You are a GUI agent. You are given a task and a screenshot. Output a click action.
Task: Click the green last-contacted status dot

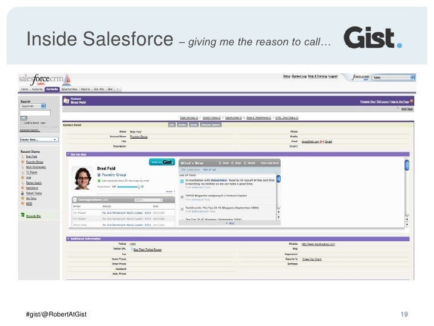tap(99, 181)
